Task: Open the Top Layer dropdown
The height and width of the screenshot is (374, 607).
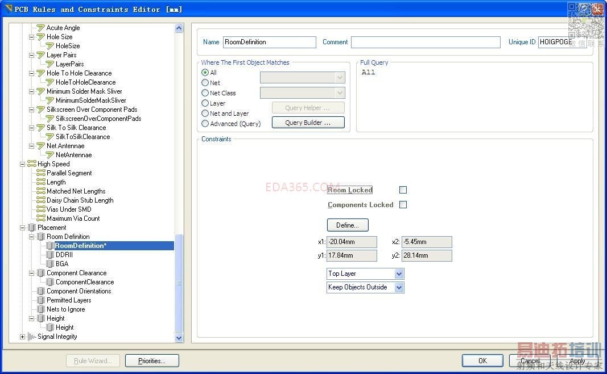Action: (399, 274)
